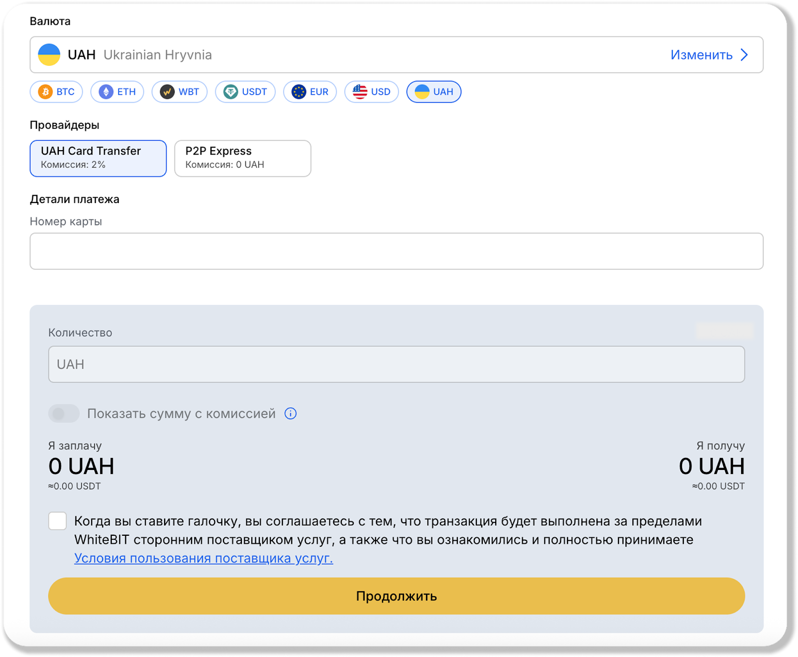Select the UAH Card Transfer provider
798x657 pixels.
click(x=98, y=158)
